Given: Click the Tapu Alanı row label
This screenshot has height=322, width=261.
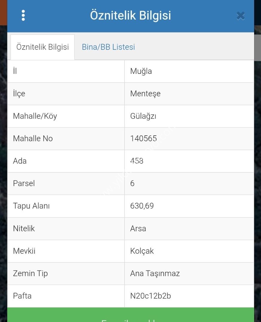Looking at the screenshot, I should 31,206.
